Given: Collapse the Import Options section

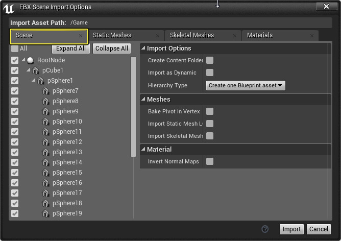Looking at the screenshot, I should pos(143,49).
